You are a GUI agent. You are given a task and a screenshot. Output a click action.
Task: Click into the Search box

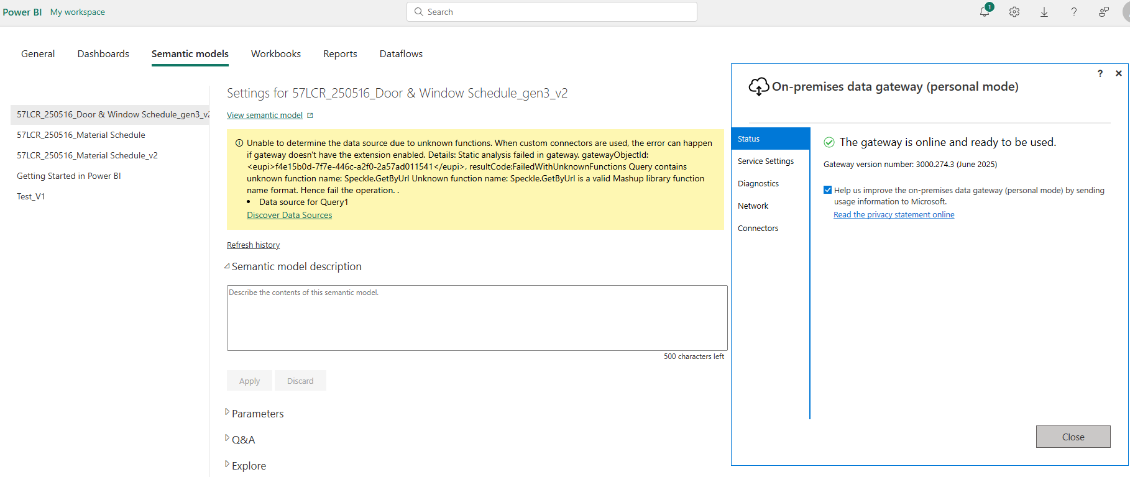(x=552, y=12)
